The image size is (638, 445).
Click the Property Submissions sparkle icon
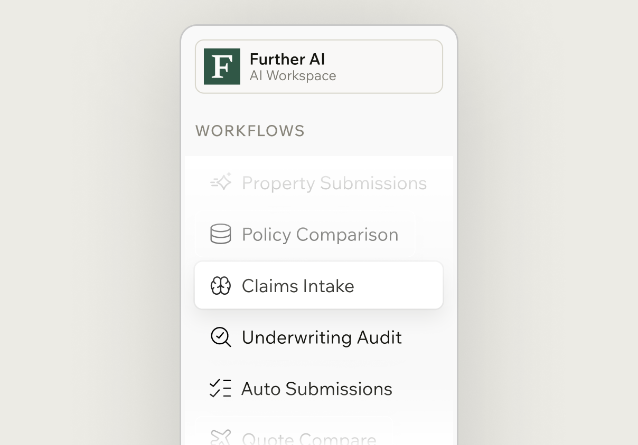(221, 182)
